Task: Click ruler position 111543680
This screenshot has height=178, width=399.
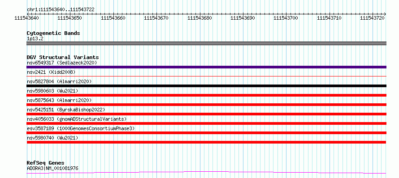Action: coord(199,18)
